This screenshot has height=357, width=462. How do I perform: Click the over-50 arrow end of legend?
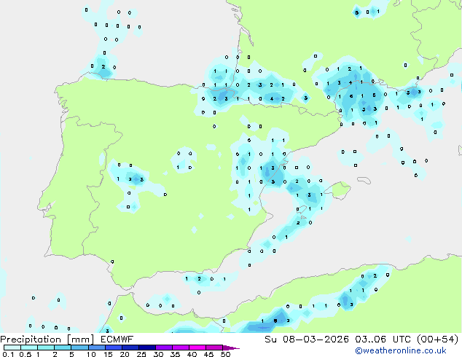[231, 348]
